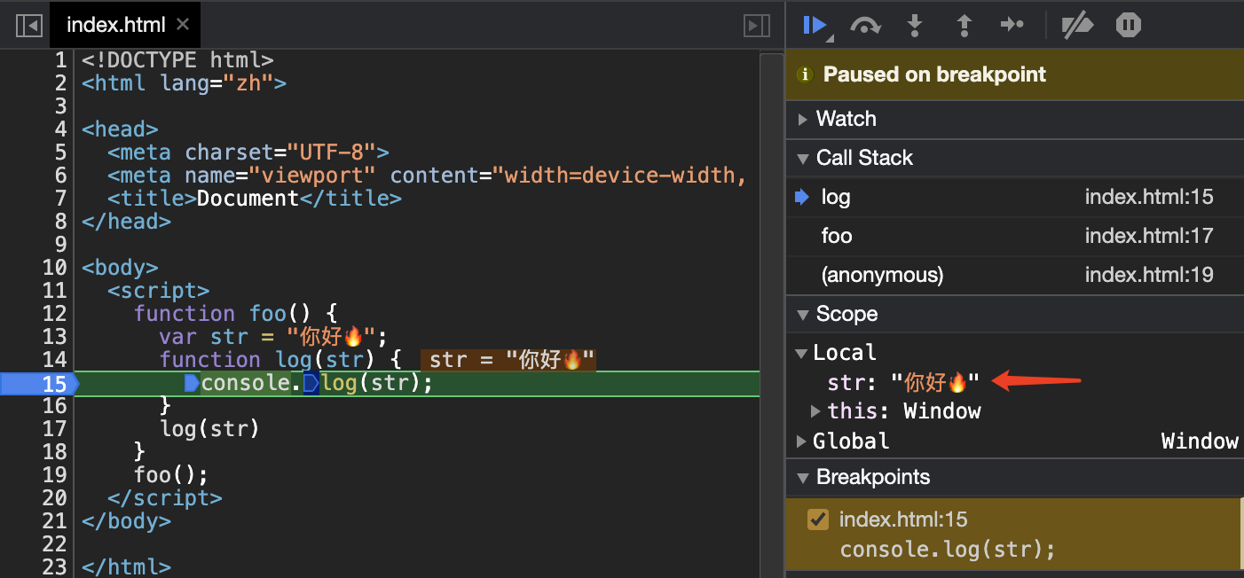Click the Window value of Global
The image size is (1244, 578).
pyautogui.click(x=1200, y=441)
